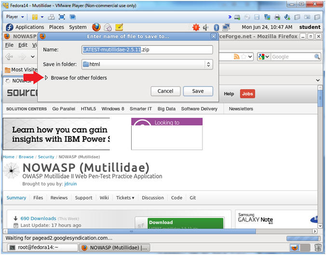Open the Big Data solution center link
Screen dimensions: 326x255
166,109
